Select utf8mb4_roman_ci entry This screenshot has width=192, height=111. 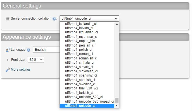[x=87, y=54]
